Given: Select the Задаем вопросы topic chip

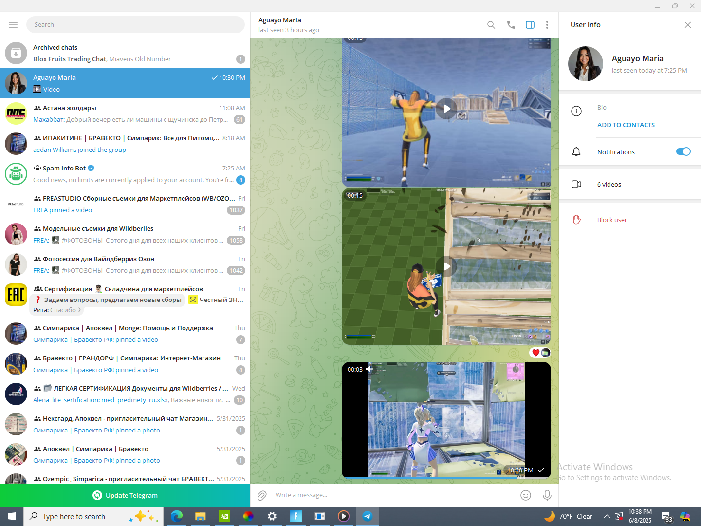Looking at the screenshot, I should point(108,300).
